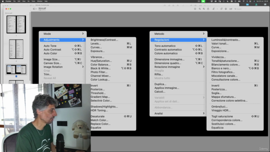Click Togli saturazione in Italian submenu

click(222, 117)
